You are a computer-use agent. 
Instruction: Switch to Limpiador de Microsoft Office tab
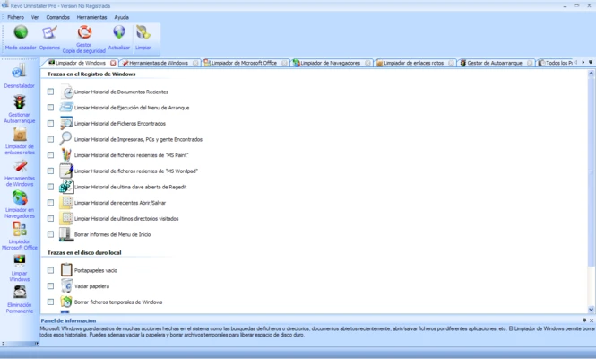pyautogui.click(x=245, y=63)
